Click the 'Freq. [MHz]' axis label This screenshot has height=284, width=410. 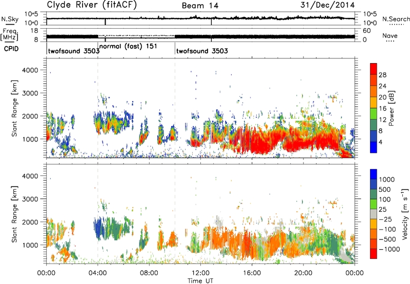click(9, 34)
